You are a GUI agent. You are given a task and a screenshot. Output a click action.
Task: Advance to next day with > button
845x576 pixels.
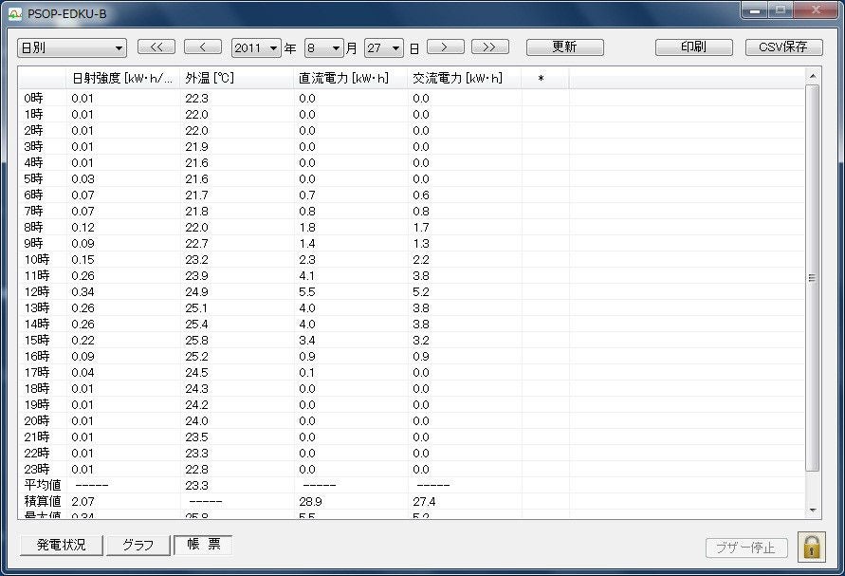pos(444,47)
